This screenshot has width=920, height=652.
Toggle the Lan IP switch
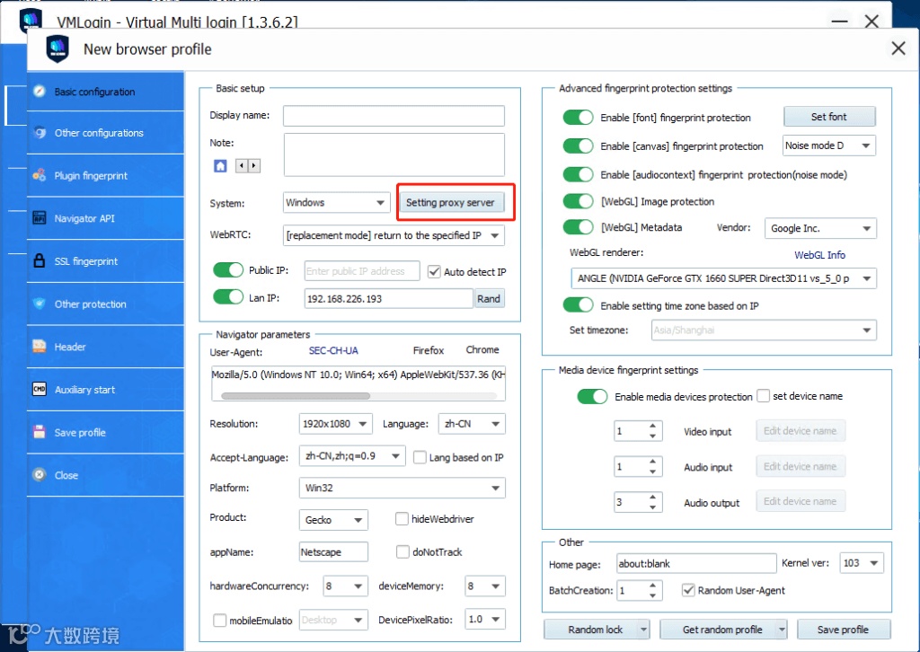[x=228, y=297]
